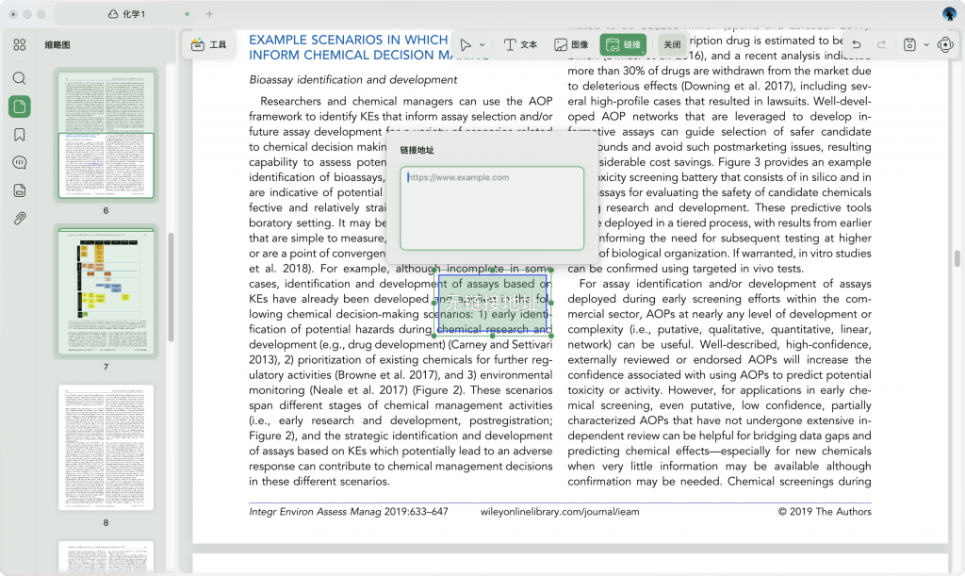This screenshot has height=576, width=965.
Task: Open the page 6 thumbnail
Action: click(106, 135)
